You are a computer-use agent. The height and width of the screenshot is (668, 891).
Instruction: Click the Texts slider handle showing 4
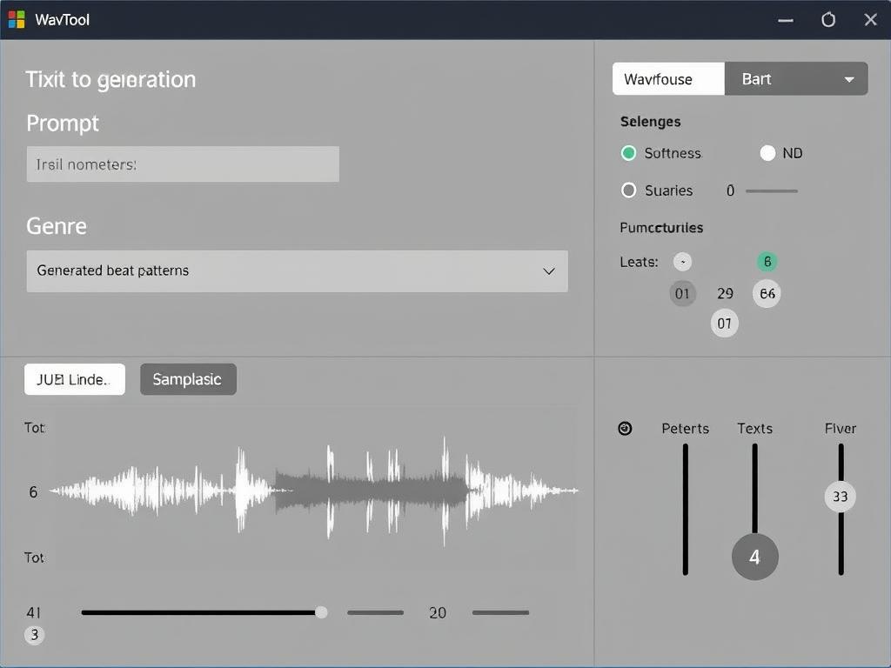coord(754,557)
